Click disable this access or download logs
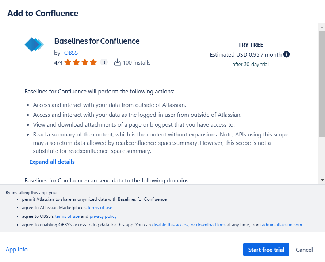325x262 pixels. (189, 225)
